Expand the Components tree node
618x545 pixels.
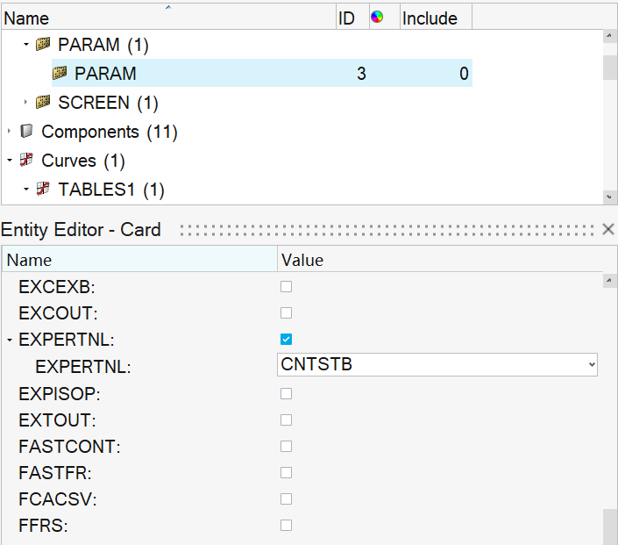coord(9,132)
